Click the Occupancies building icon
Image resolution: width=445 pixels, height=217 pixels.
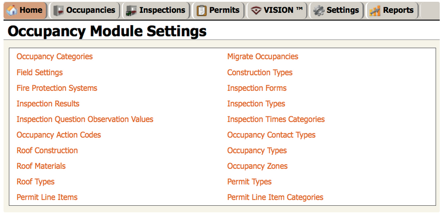(59, 11)
